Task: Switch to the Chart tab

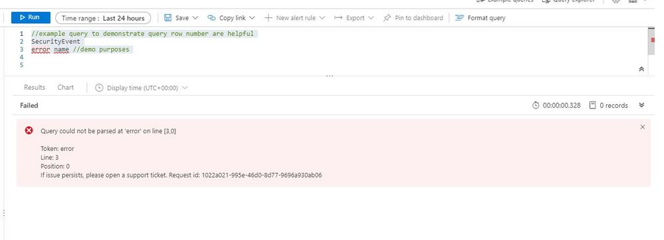Action: point(66,87)
